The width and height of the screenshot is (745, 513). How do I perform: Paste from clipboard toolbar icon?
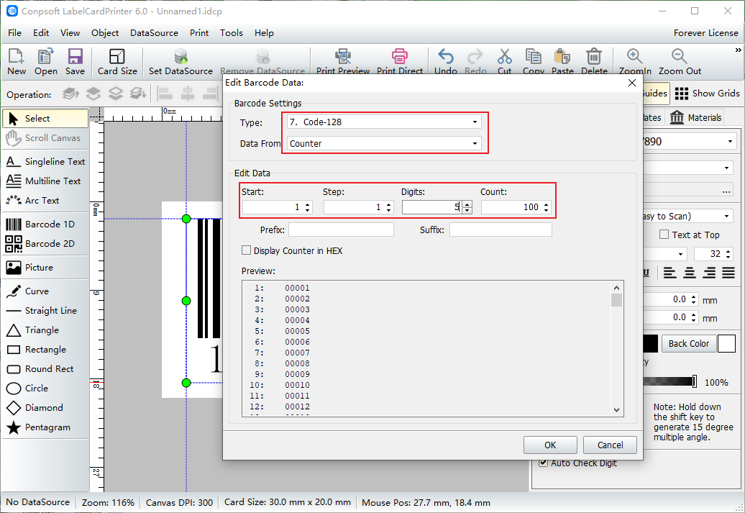coord(562,62)
